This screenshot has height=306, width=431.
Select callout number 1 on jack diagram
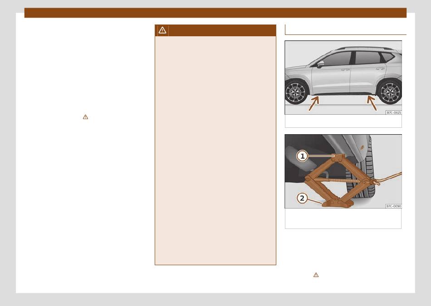pos(302,156)
